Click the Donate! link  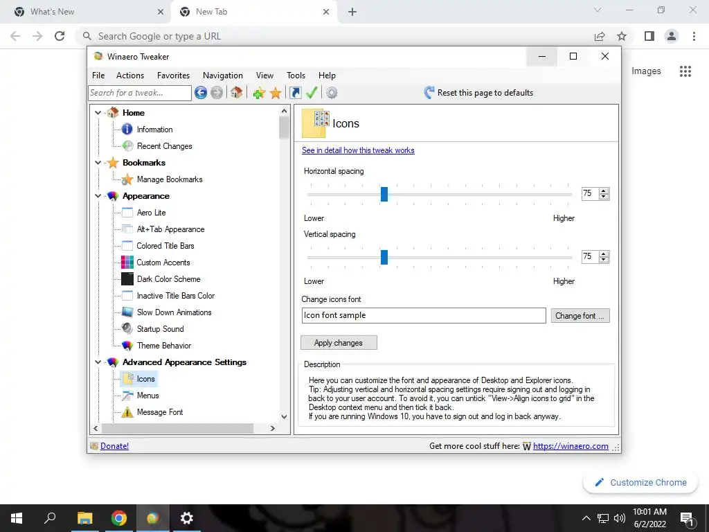pyautogui.click(x=114, y=446)
